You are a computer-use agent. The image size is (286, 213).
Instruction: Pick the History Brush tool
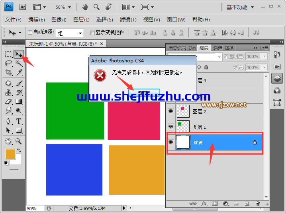tap(19, 93)
